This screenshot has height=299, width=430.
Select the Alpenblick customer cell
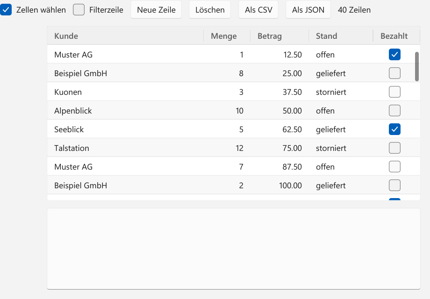[125, 110]
